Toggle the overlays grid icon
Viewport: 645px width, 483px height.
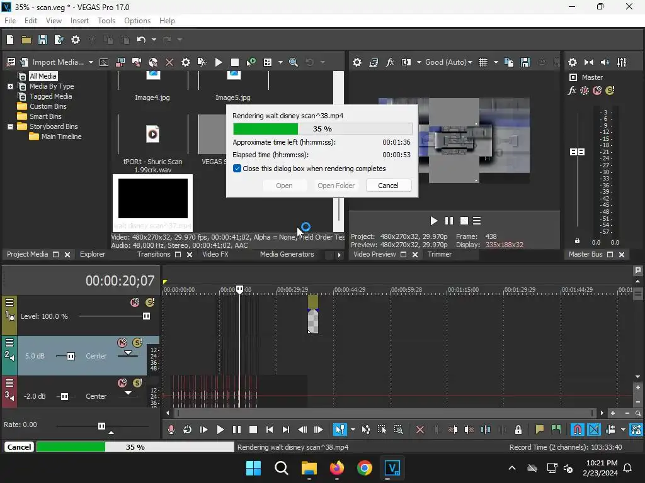click(x=483, y=62)
